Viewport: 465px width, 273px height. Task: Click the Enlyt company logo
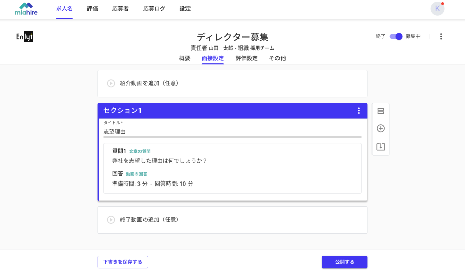(25, 36)
